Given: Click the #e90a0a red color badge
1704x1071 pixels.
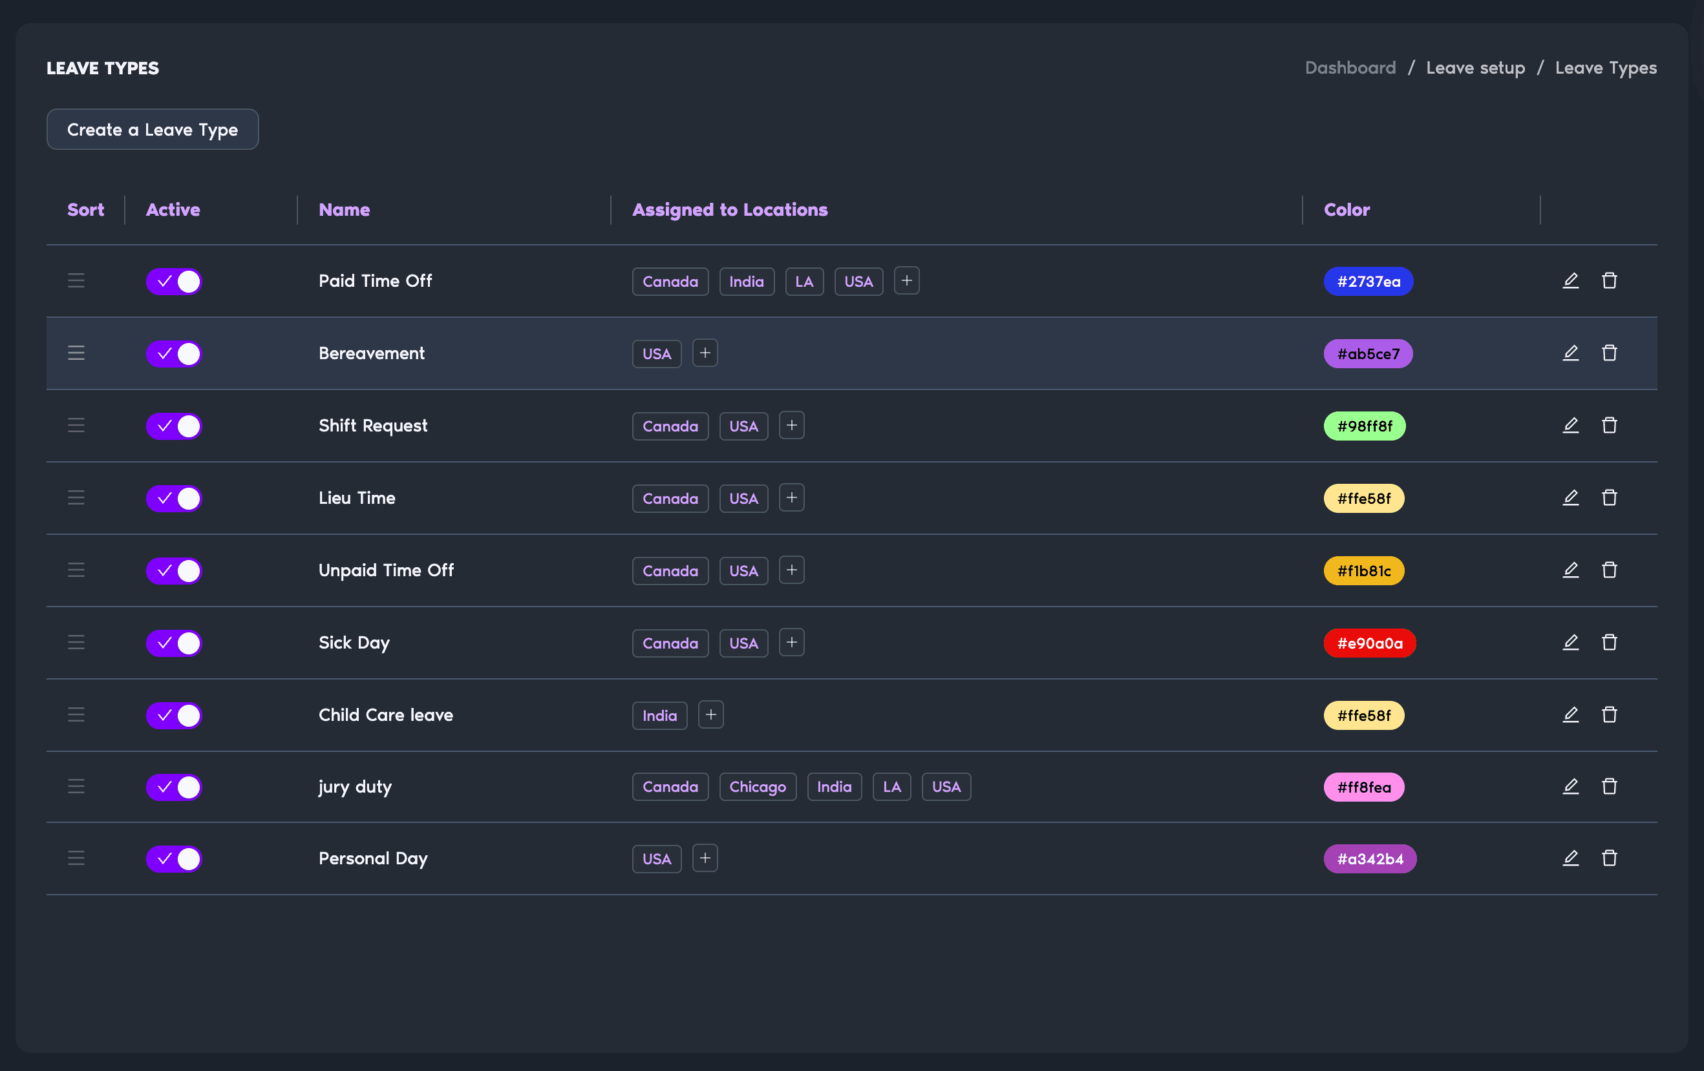Looking at the screenshot, I should coord(1370,643).
